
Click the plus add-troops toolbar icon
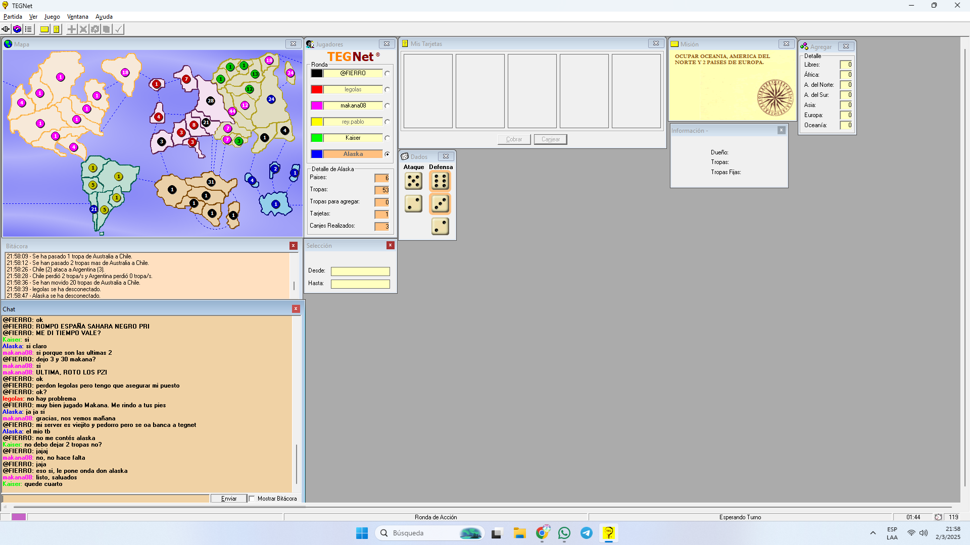pos(72,29)
